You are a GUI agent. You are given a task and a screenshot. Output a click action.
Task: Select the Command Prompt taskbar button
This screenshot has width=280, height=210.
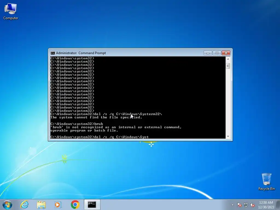click(92, 205)
